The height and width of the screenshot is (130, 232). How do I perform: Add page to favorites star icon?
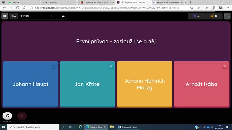tap(191, 8)
